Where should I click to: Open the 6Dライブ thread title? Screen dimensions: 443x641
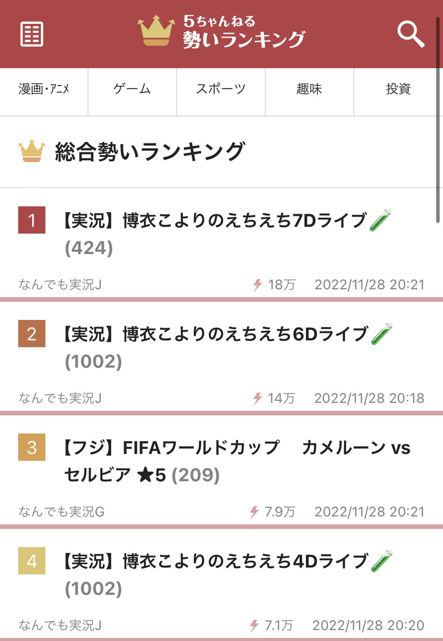tap(227, 348)
